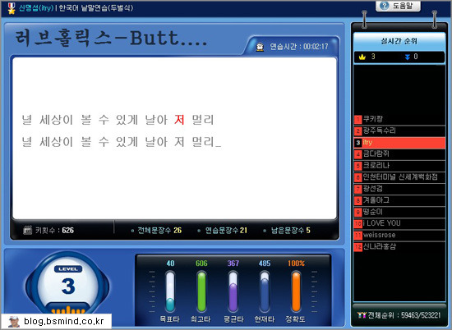The width and height of the screenshot is (452, 330).
Task: Select rank 12 player 신나라홍삼
Action: [x=399, y=247]
